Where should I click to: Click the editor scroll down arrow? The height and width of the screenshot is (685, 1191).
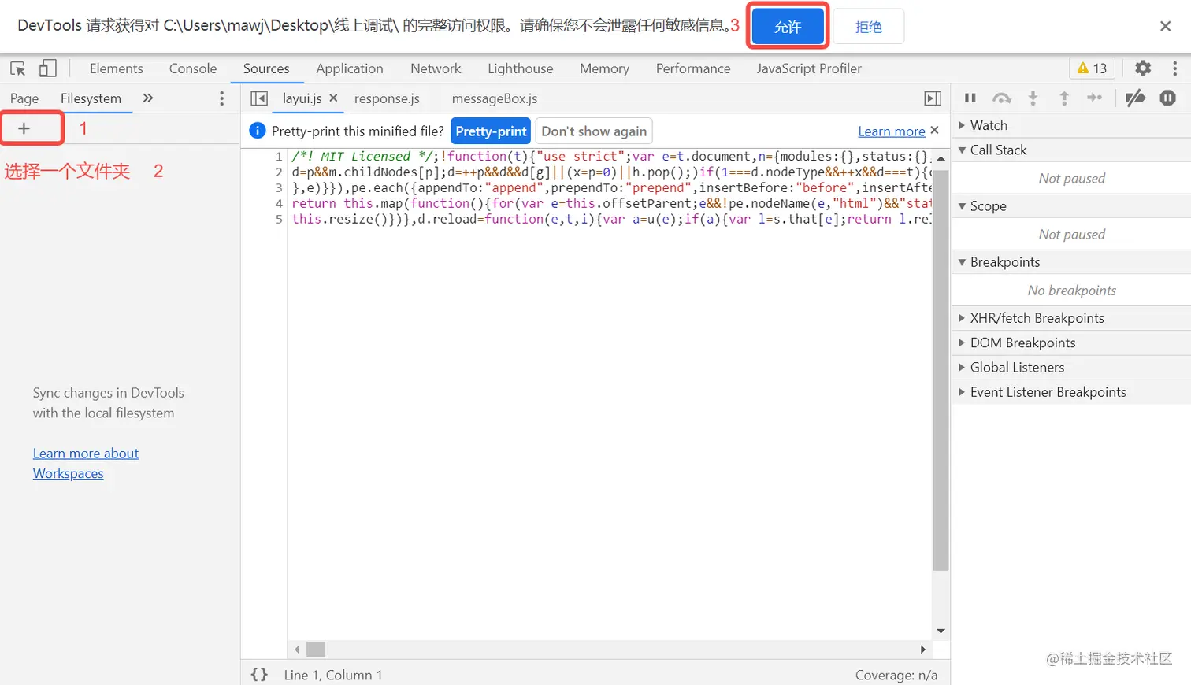(x=941, y=631)
